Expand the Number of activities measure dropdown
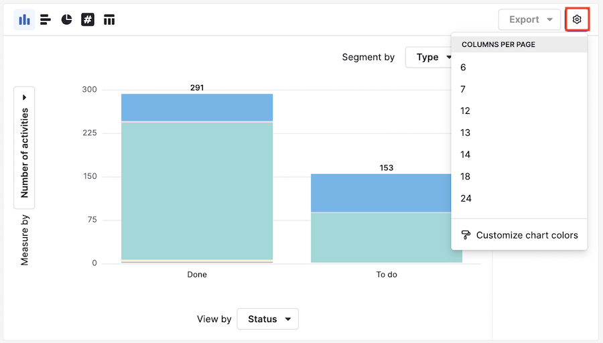 25,147
